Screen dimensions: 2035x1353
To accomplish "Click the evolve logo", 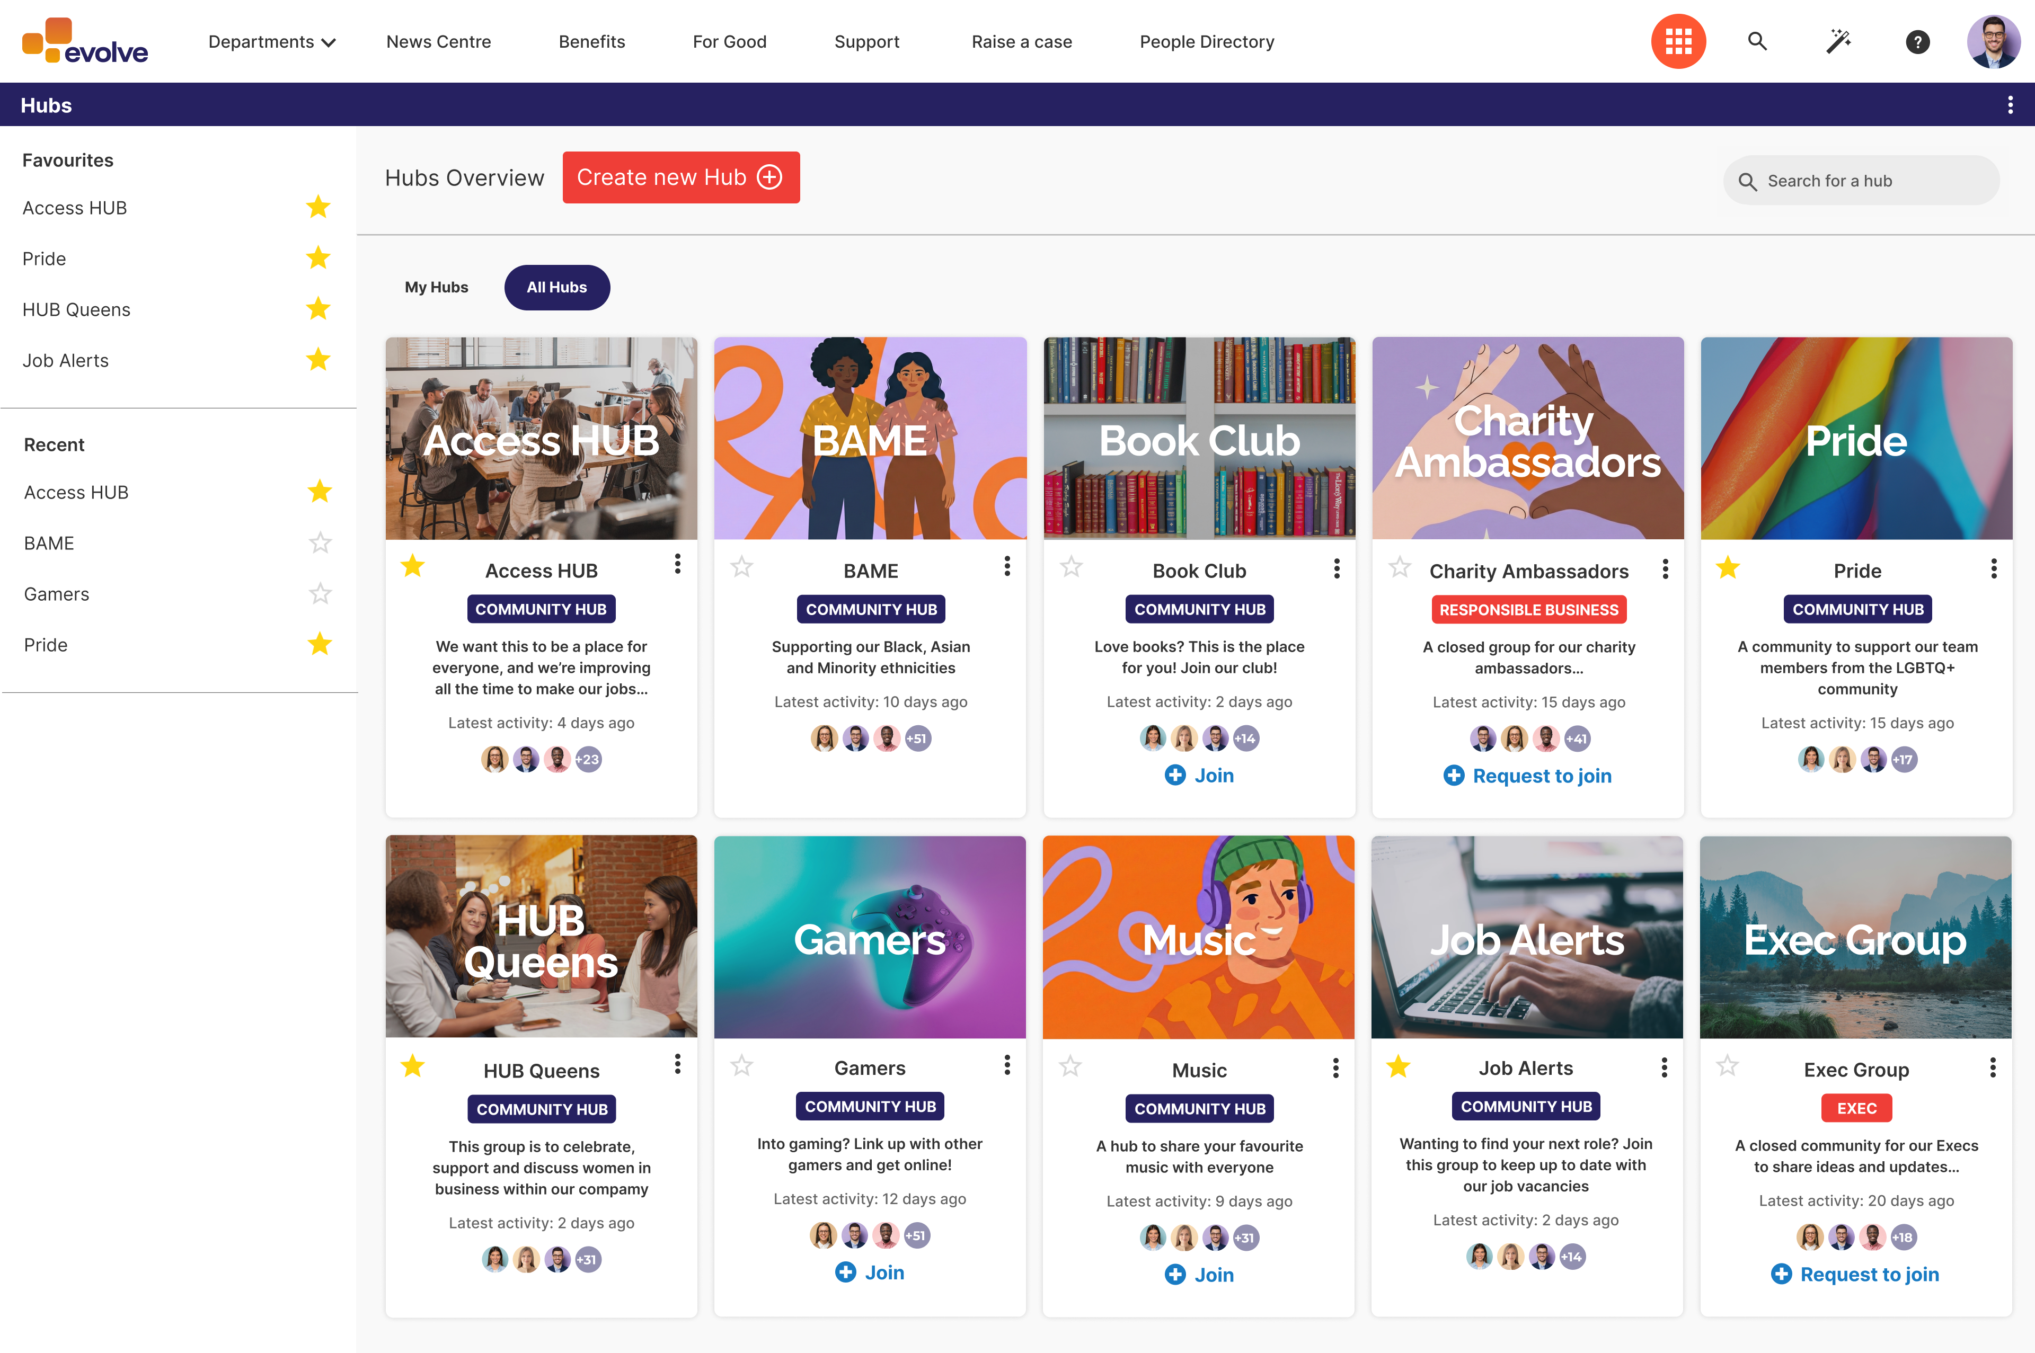I will tap(85, 41).
